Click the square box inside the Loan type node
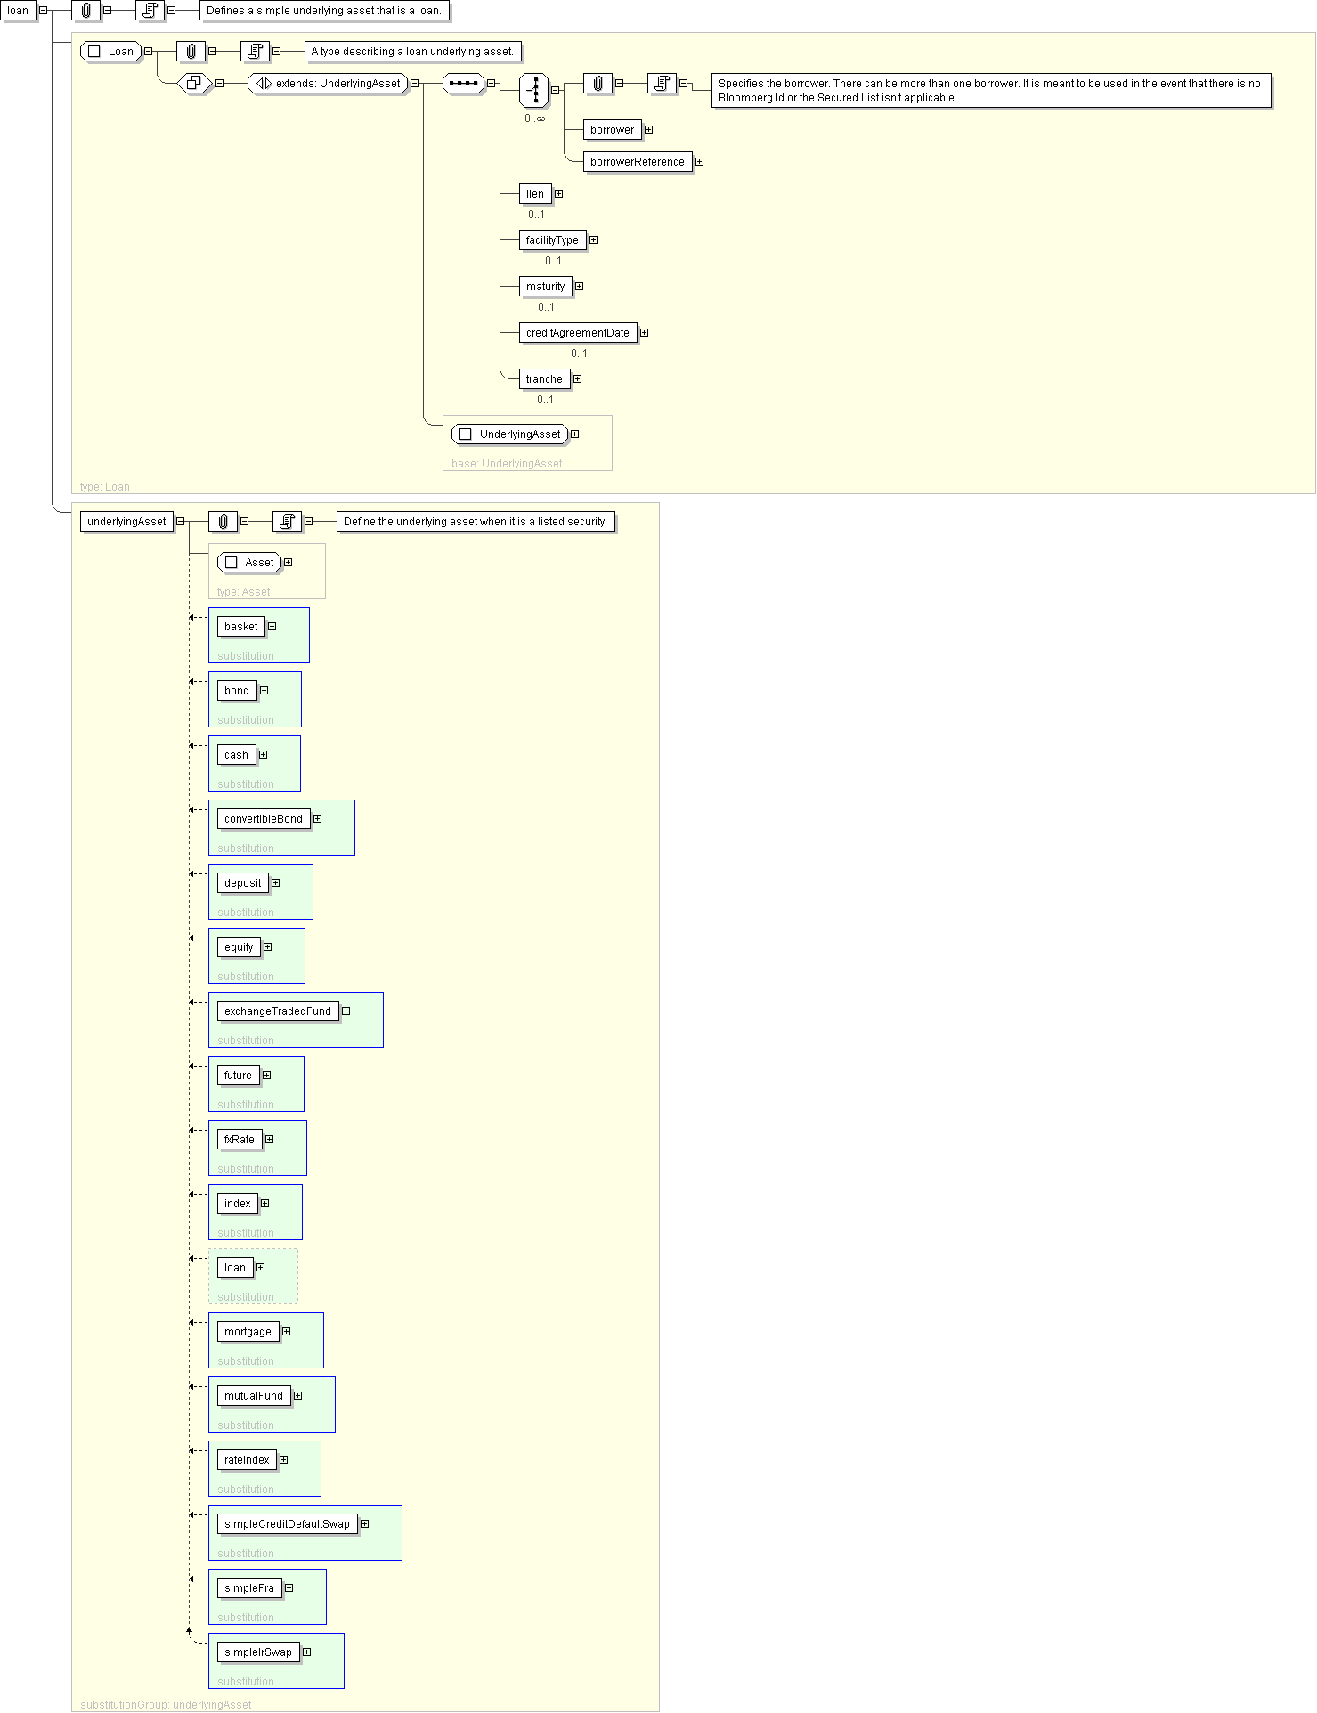 (94, 52)
